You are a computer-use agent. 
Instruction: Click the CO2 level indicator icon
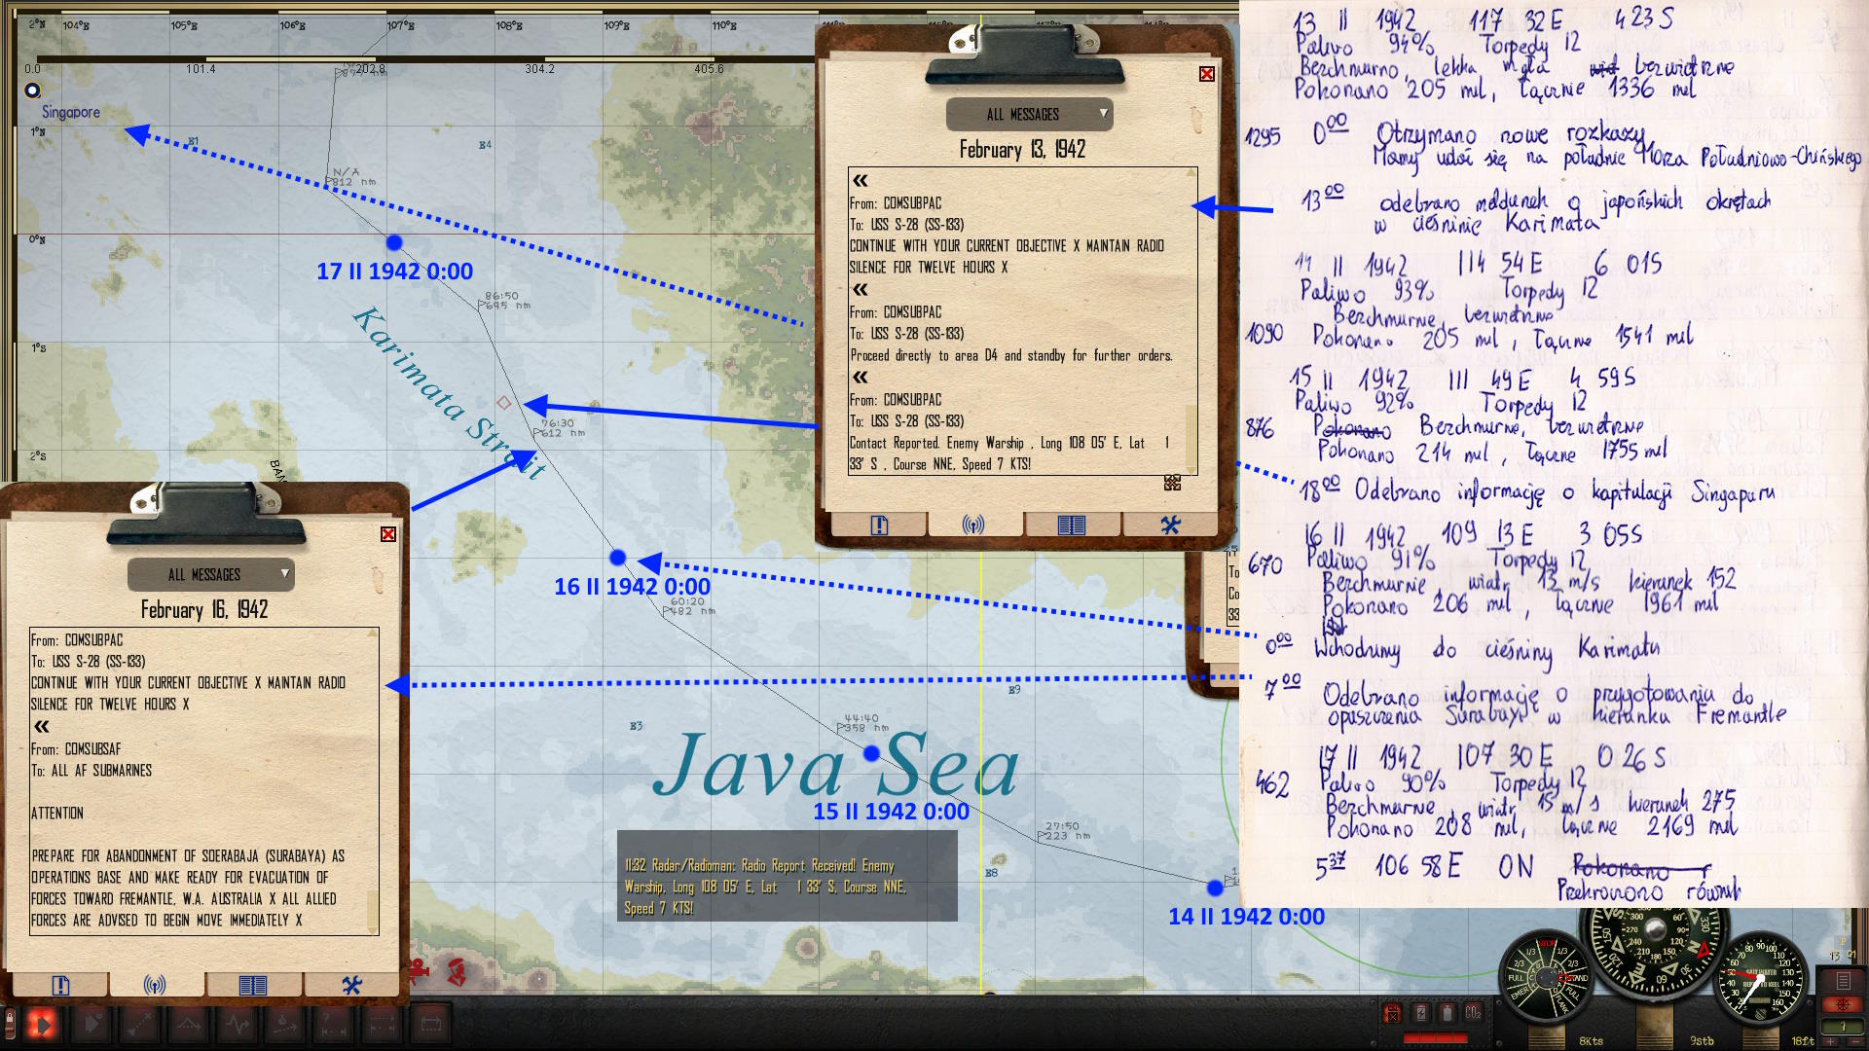coord(1473,1013)
